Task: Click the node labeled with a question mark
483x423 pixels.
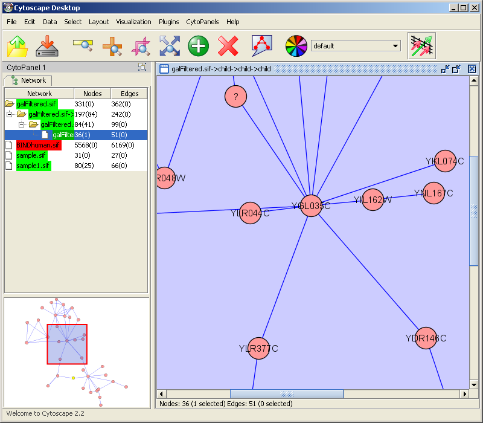Action: click(x=235, y=97)
